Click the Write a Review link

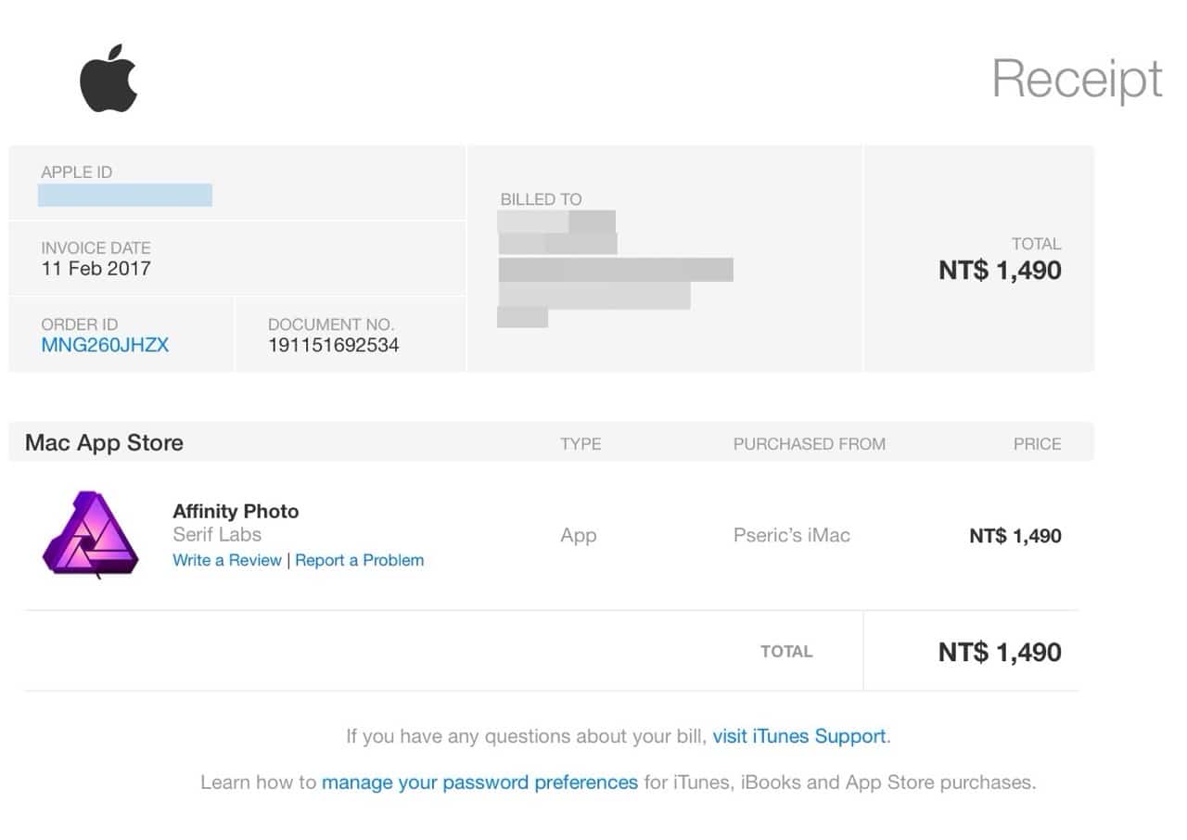(x=227, y=560)
